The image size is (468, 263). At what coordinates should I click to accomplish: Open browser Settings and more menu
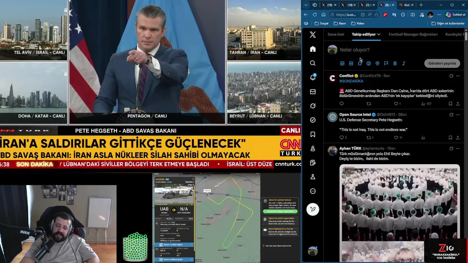tap(439, 15)
